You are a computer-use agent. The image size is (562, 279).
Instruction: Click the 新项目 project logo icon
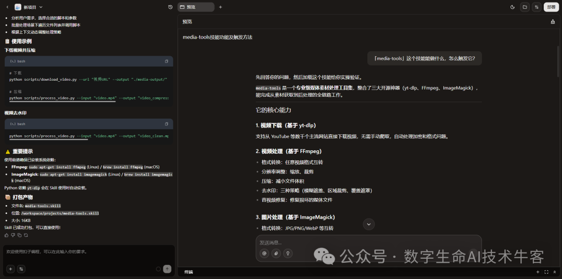pos(18,7)
